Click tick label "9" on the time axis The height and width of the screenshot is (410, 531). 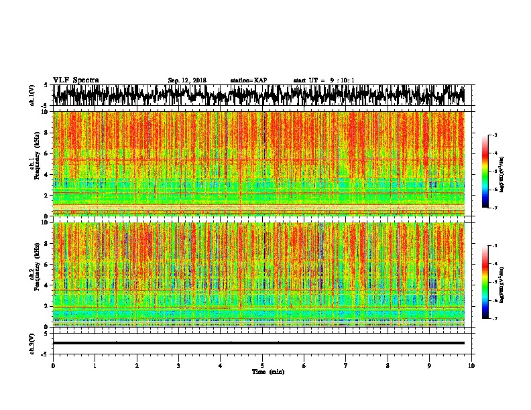pyautogui.click(x=429, y=366)
